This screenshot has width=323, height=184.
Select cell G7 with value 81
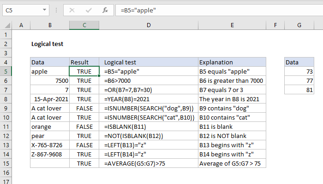[x=299, y=90]
